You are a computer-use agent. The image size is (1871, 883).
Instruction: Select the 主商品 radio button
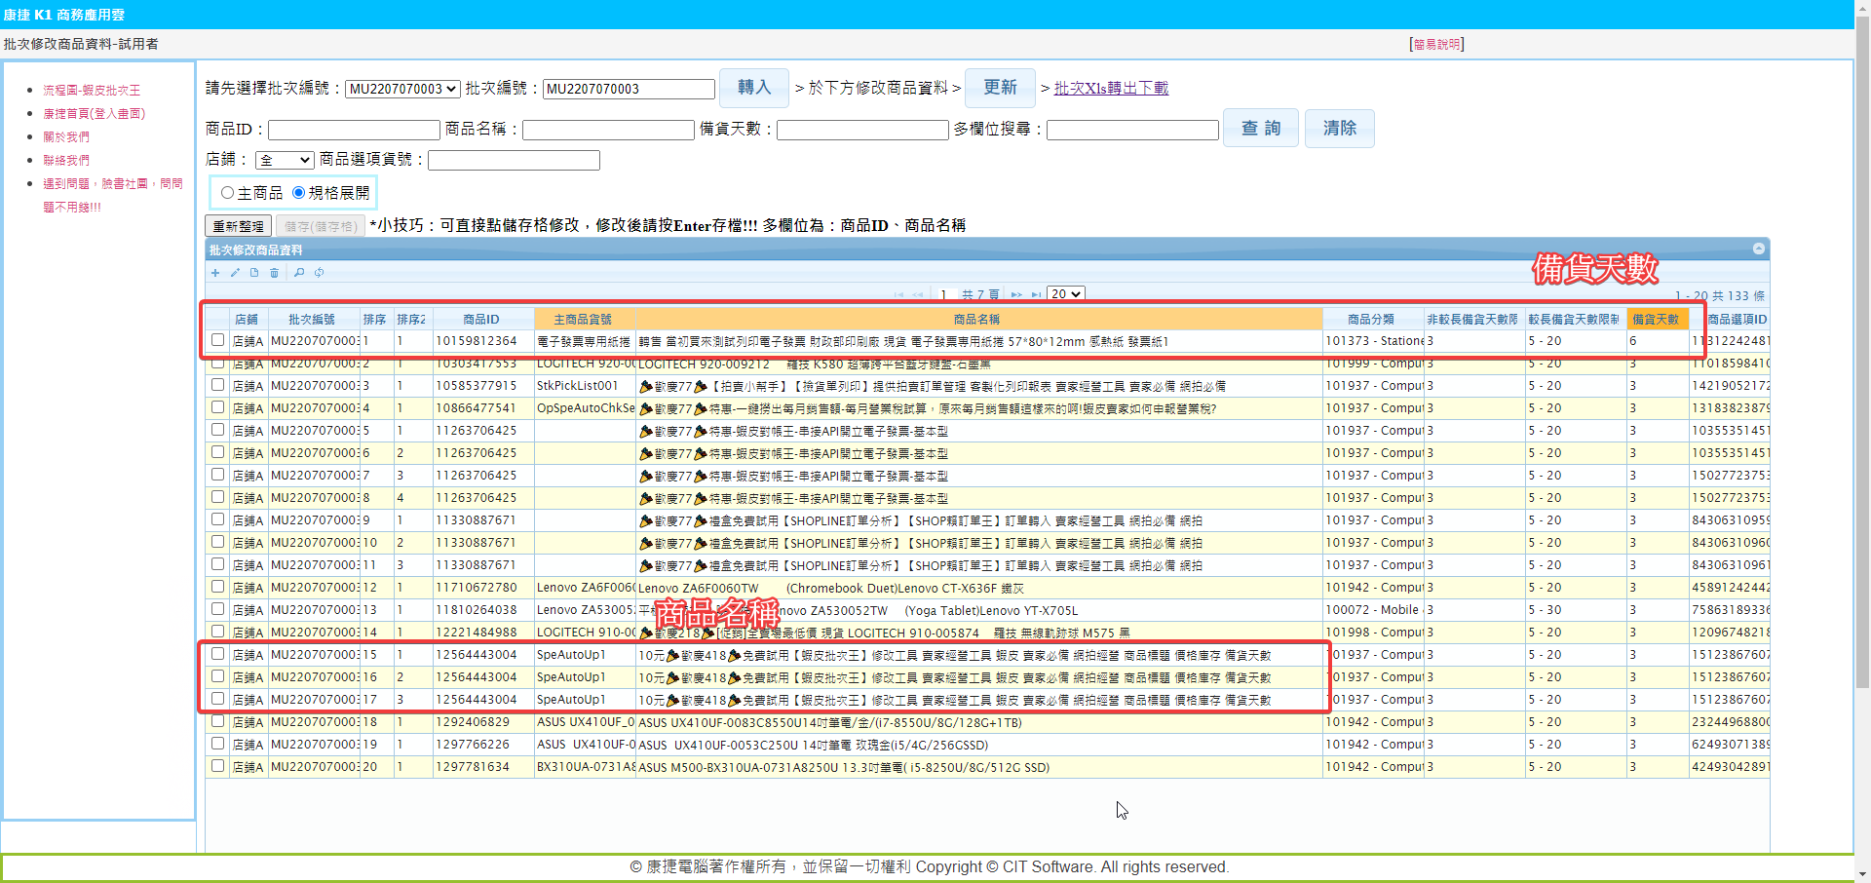coord(228,193)
